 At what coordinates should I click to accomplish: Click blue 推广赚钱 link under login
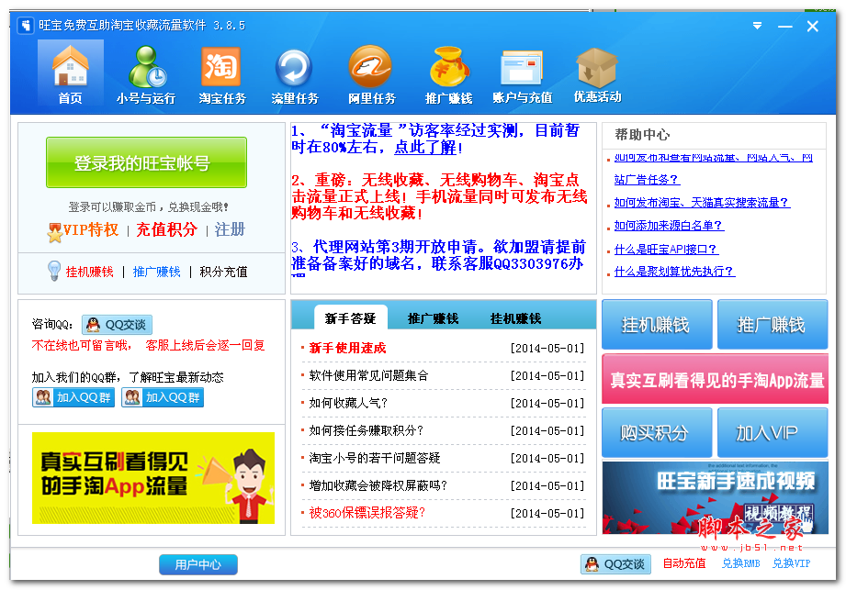click(156, 272)
